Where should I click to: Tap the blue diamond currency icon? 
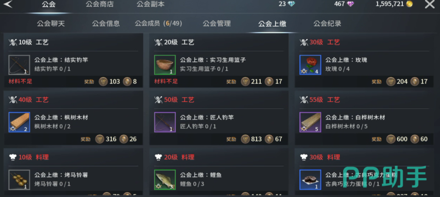click(x=291, y=4)
